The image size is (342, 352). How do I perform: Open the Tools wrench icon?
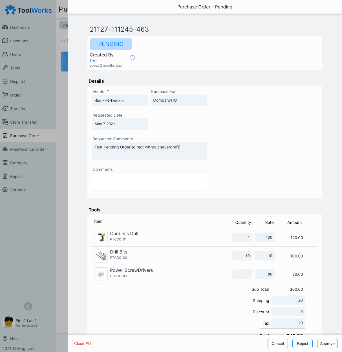point(5,68)
